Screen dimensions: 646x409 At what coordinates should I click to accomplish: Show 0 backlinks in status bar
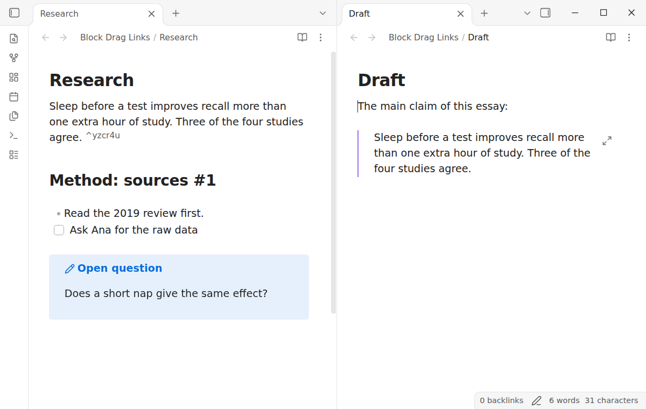coord(502,400)
